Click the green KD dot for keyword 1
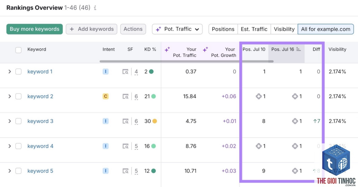Viewport: 358px width, 187px height. (x=151, y=72)
